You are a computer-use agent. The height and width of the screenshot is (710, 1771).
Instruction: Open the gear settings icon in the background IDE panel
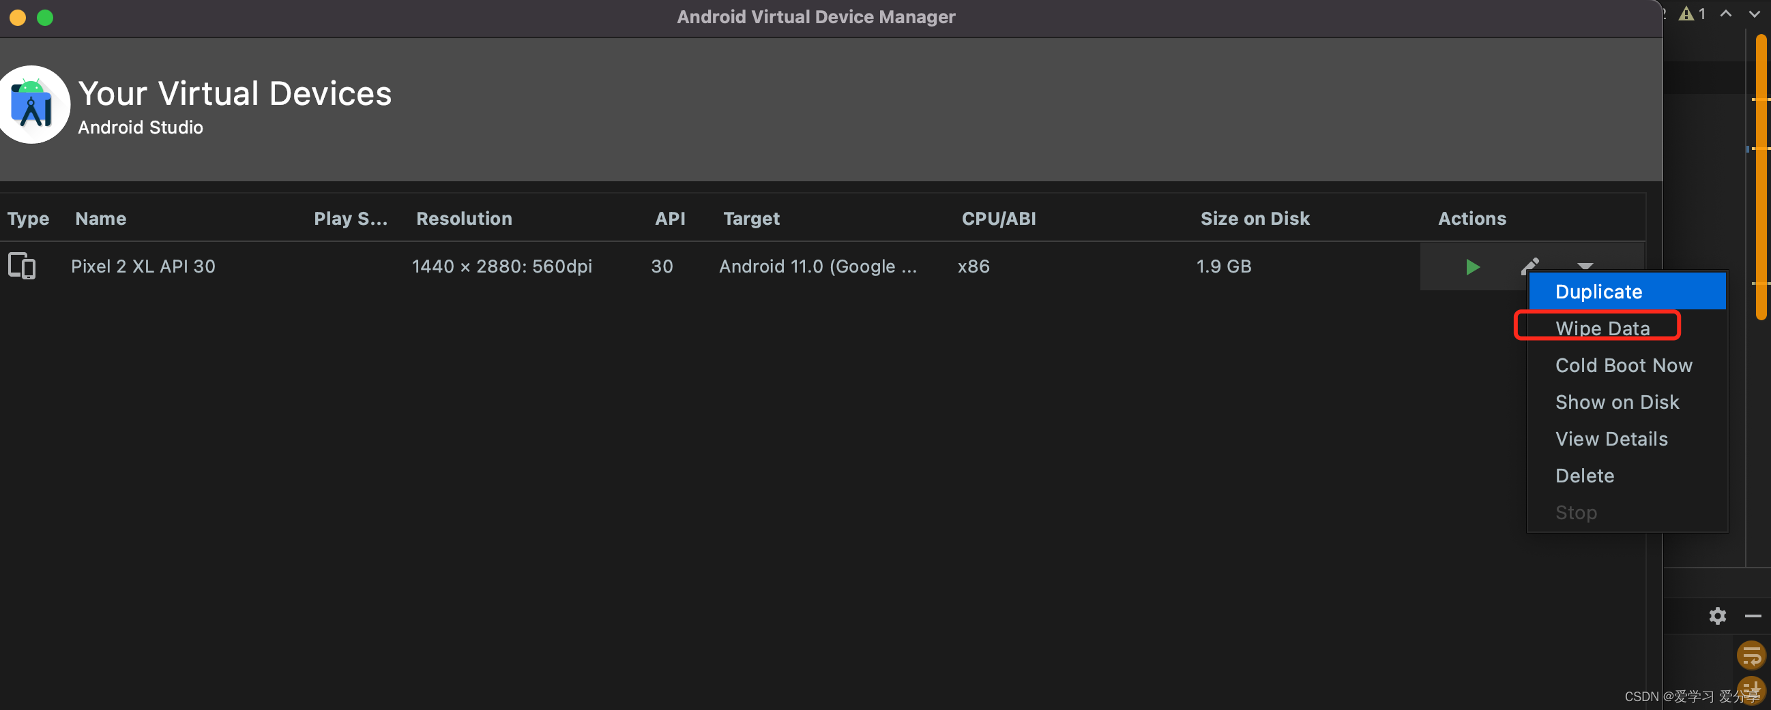pyautogui.click(x=1717, y=616)
